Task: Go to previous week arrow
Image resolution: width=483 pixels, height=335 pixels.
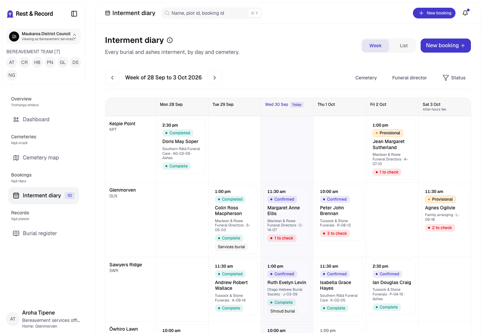Action: 112,78
